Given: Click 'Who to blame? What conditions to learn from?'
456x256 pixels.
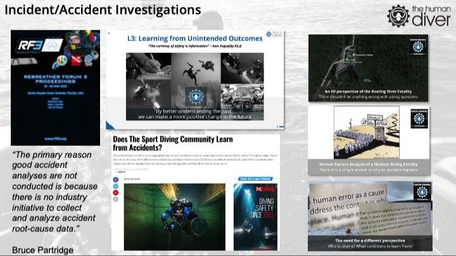Looking at the screenshot, I should pyautogui.click(x=370, y=246).
